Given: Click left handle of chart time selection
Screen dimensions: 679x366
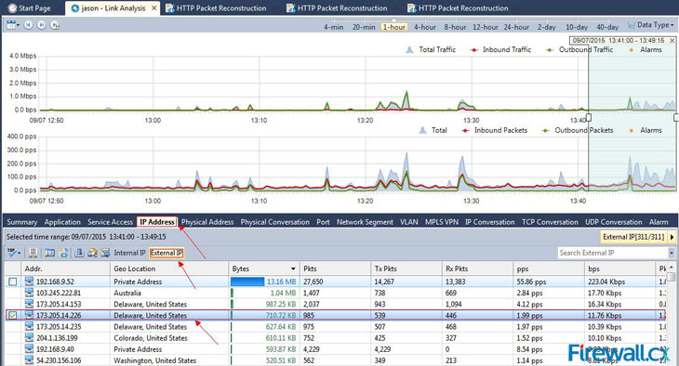Looking at the screenshot, I should 589,117.
